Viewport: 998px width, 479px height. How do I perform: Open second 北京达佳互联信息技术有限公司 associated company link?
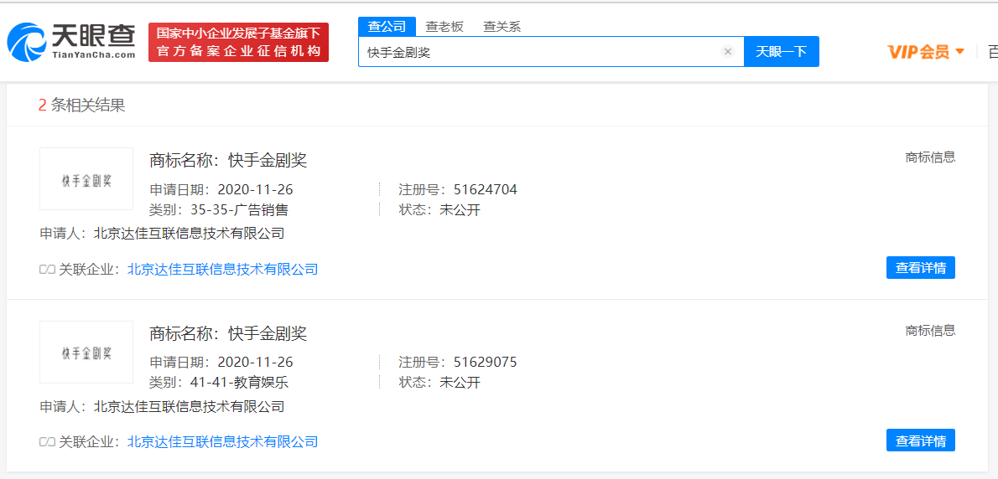coord(222,442)
